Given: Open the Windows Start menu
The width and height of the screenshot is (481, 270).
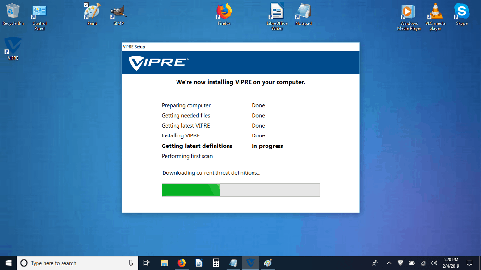Looking at the screenshot, I should tap(8, 263).
